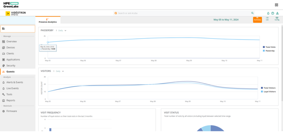Click the Firmware gear icon
283x135 pixels.
pos(3,111)
